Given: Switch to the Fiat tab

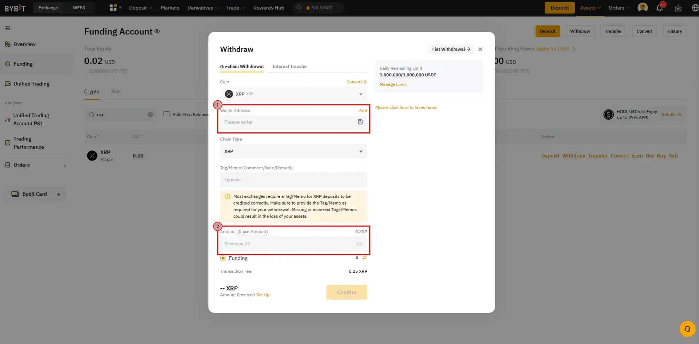Looking at the screenshot, I should tap(115, 92).
